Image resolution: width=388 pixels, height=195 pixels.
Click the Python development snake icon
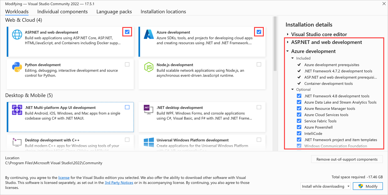17,67
